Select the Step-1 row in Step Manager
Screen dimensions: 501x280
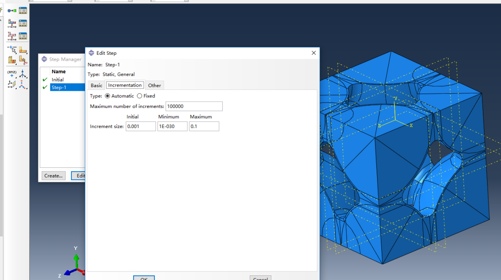tap(67, 87)
